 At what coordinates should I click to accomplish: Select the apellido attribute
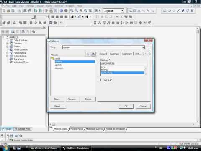pos(59,65)
